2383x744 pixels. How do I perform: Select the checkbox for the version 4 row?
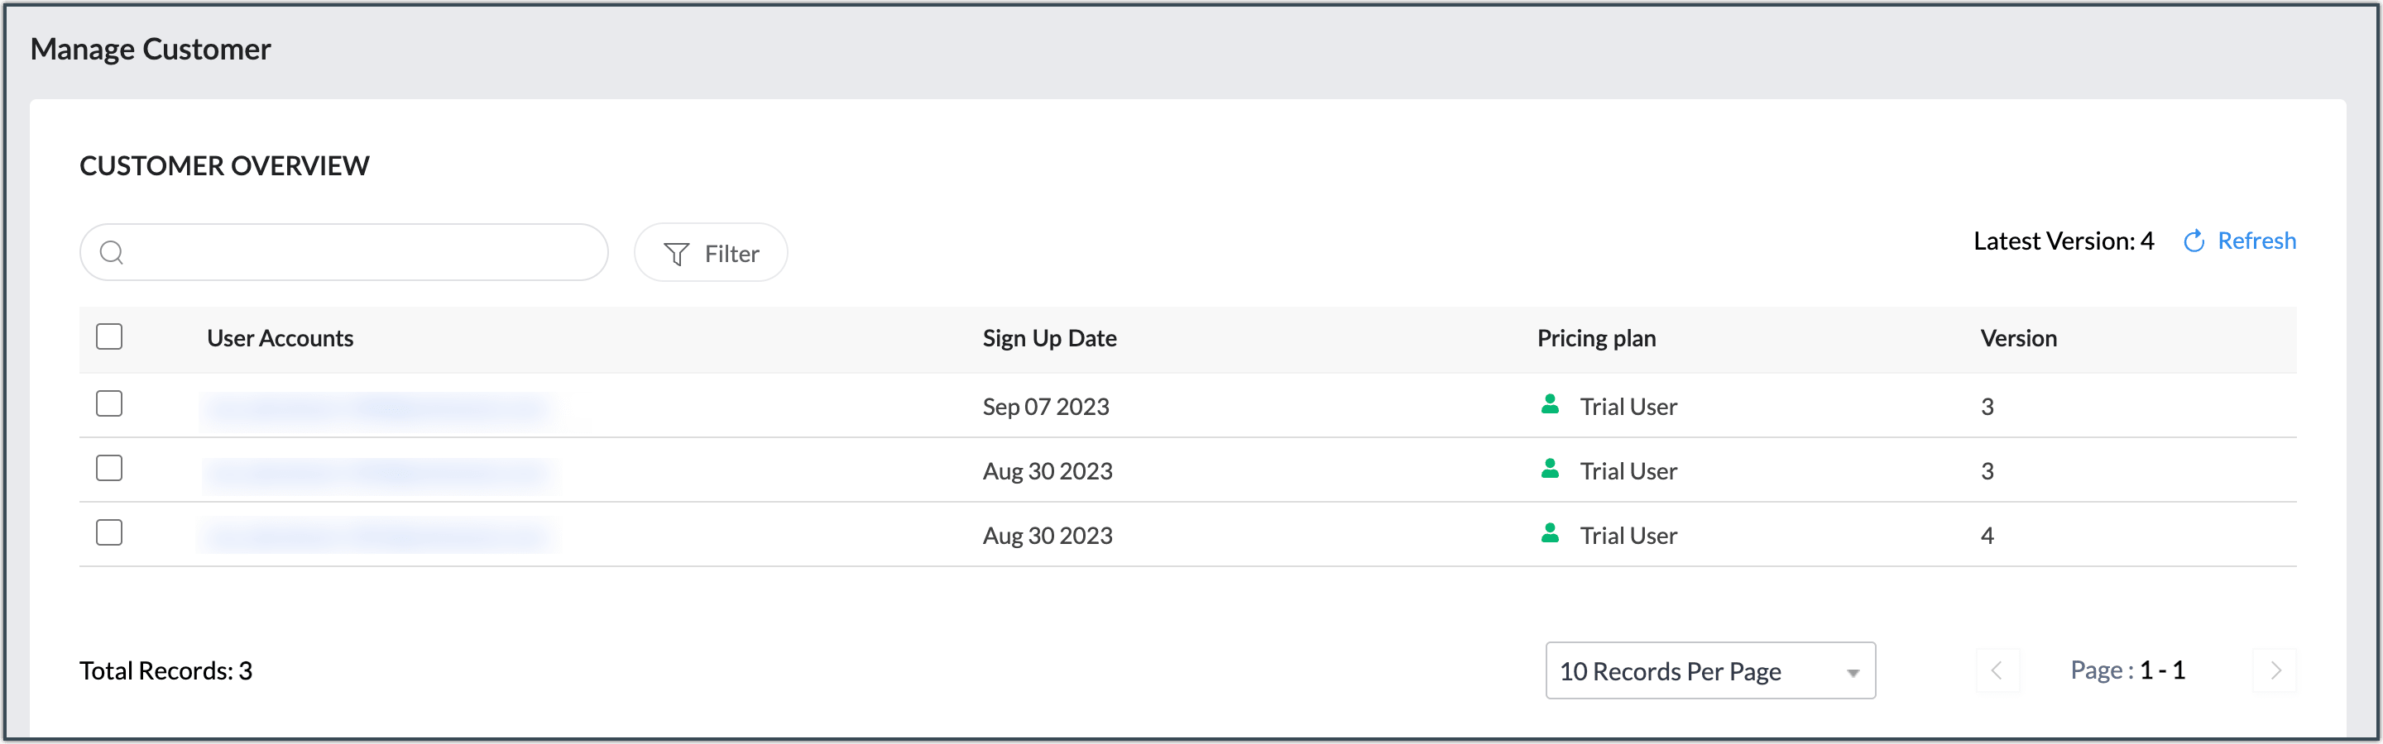(x=109, y=533)
